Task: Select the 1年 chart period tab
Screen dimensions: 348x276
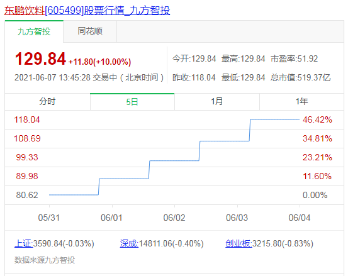Action: 301,102
